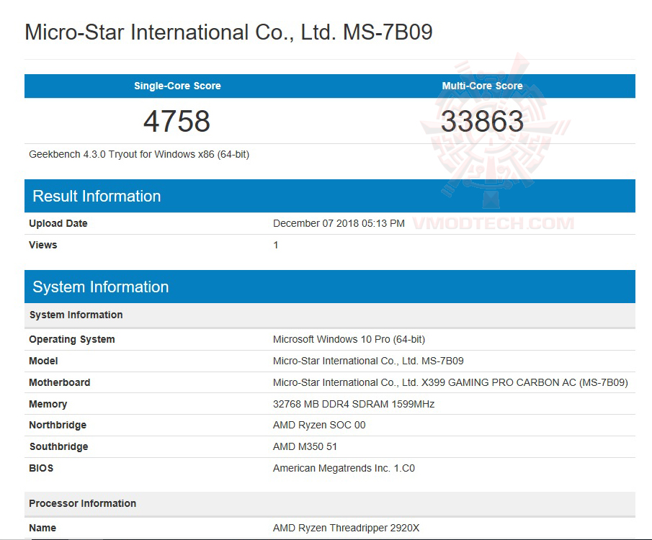652x540 pixels.
Task: Select 'Microsoft Windows 10 Pro (64-bit)' value
Action: [349, 339]
